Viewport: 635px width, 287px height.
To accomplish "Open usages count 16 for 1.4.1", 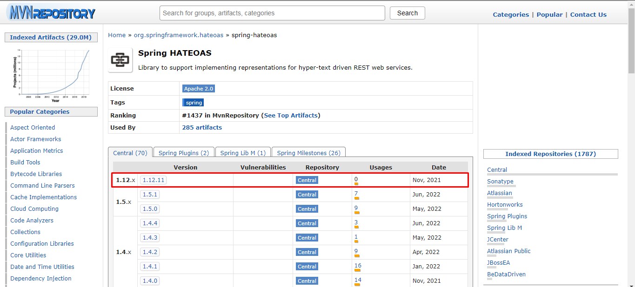I will point(358,266).
